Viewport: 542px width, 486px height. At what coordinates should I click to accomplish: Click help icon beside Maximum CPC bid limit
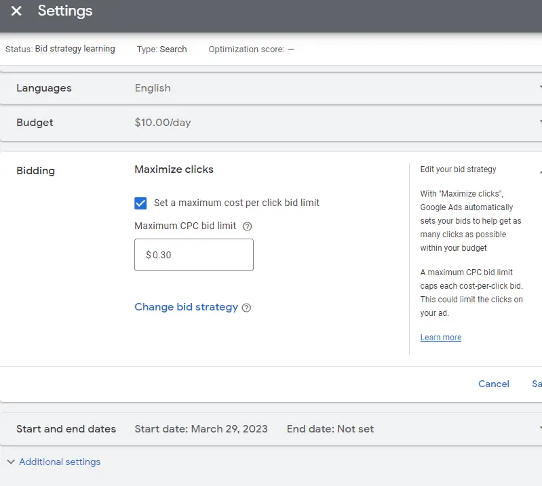coord(247,226)
